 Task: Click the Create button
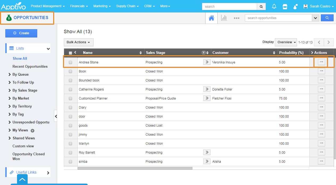pos(21,33)
